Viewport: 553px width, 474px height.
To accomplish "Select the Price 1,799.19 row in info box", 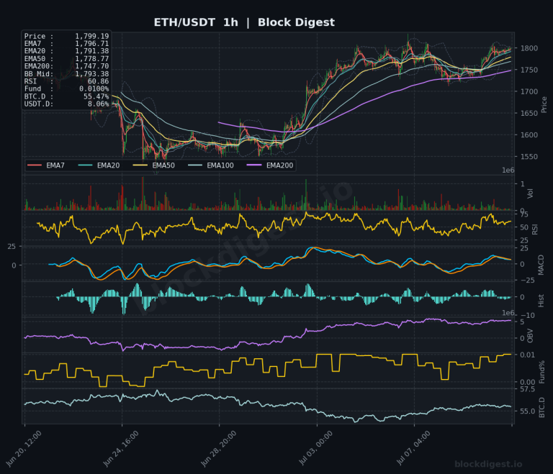I will coord(67,36).
